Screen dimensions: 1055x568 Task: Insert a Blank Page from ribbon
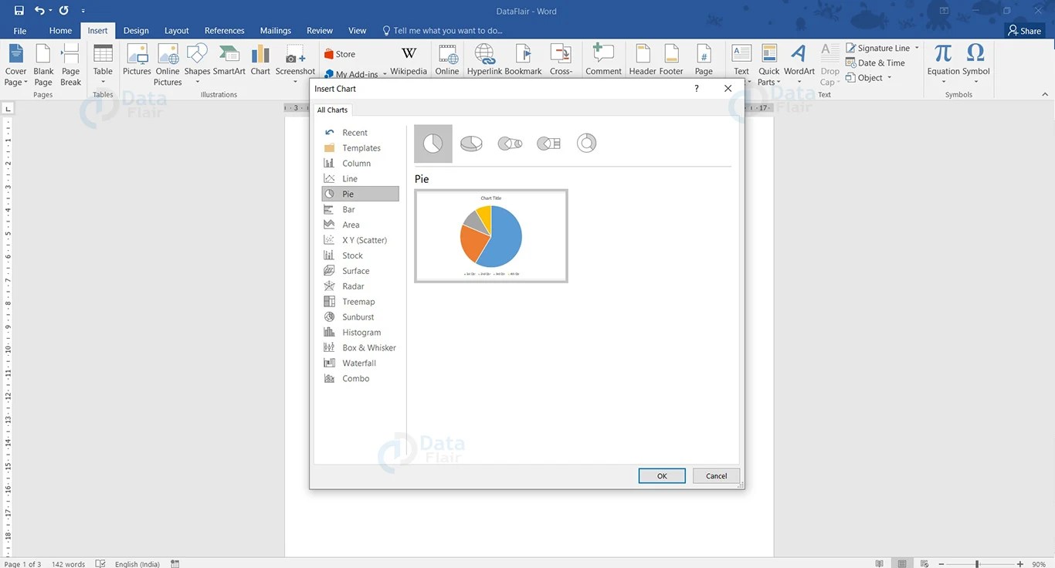click(x=43, y=65)
